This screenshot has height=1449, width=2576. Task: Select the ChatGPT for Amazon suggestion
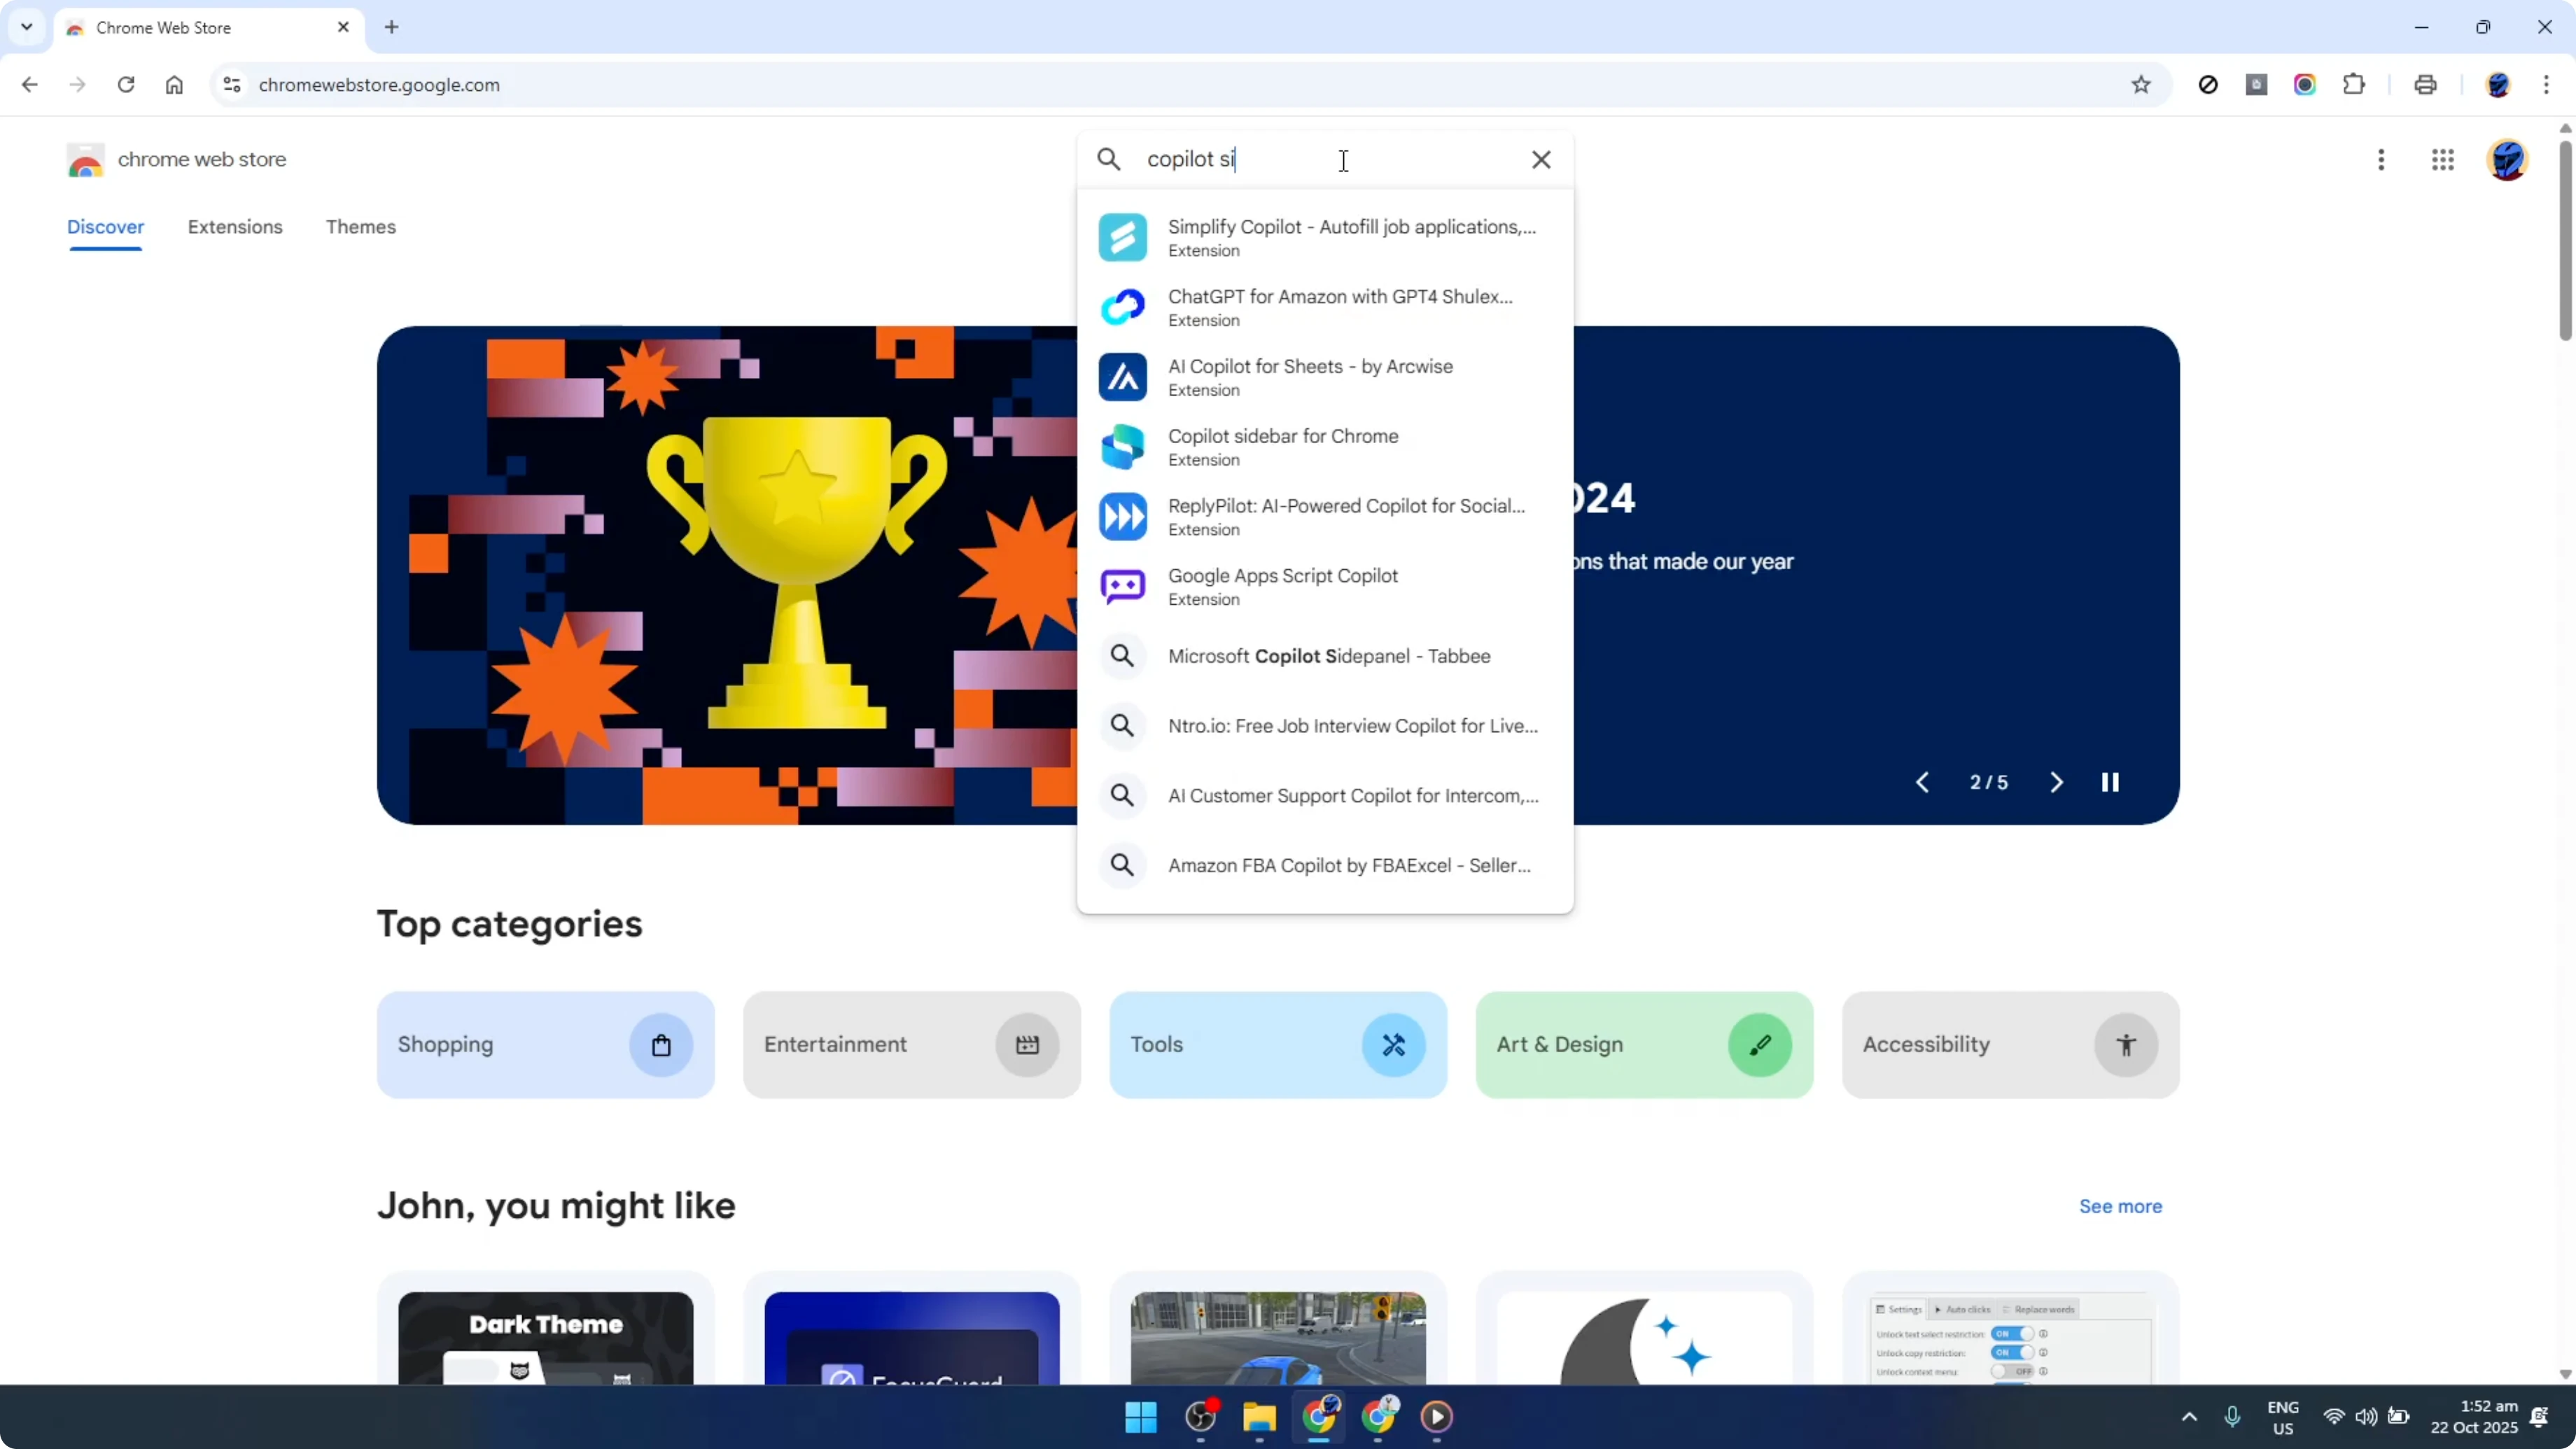click(x=1340, y=307)
